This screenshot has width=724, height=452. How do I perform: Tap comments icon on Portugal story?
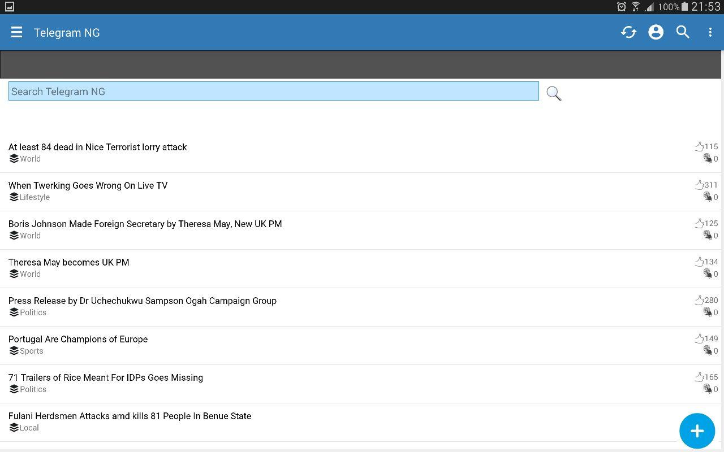[708, 351]
